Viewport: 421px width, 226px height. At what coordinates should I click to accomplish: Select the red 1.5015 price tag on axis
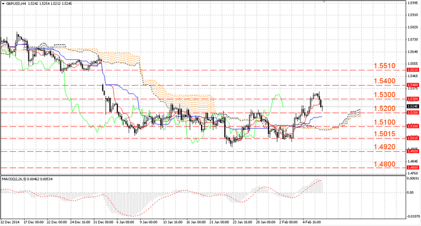[412, 138]
